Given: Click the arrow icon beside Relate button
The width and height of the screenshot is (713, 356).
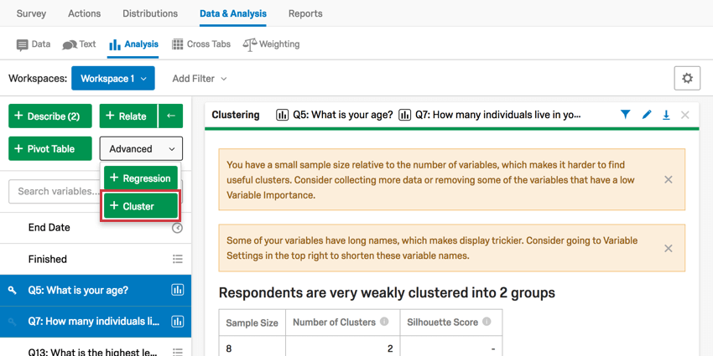Looking at the screenshot, I should [171, 116].
